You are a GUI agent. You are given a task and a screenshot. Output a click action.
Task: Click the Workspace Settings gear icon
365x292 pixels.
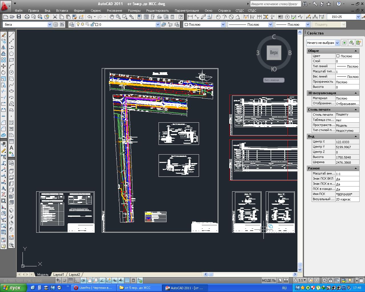click(56, 25)
